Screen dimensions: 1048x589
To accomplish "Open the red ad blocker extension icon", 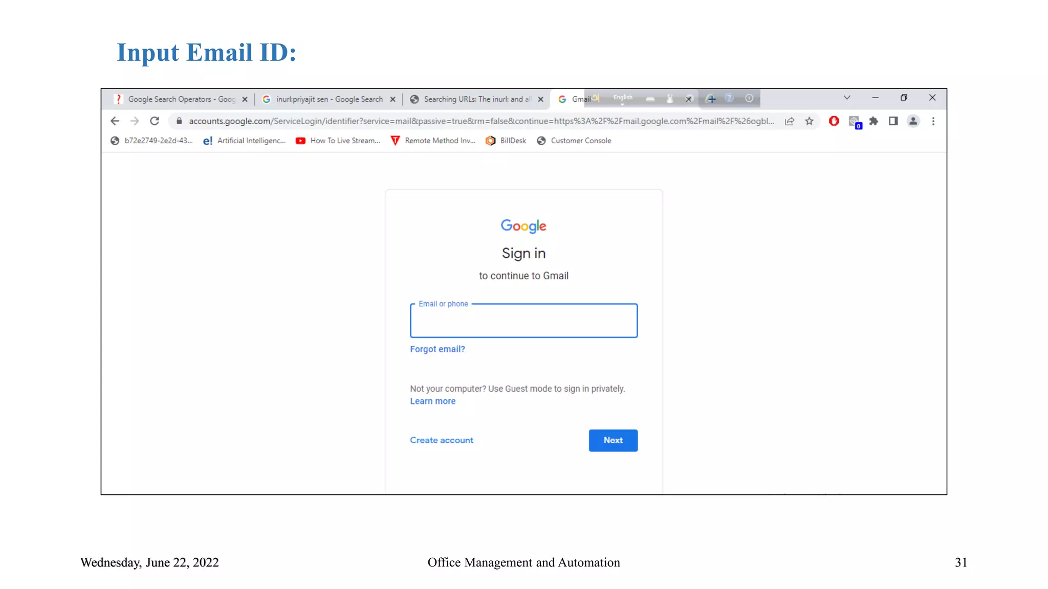I will [x=834, y=121].
